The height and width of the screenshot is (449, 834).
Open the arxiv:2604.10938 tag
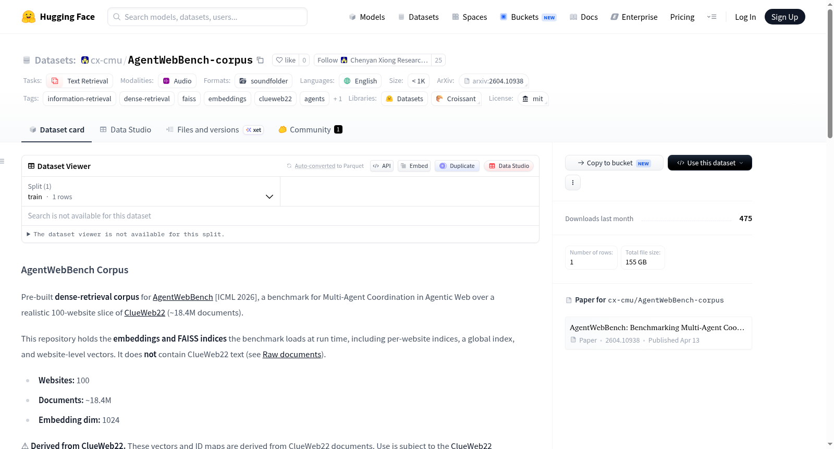(x=494, y=81)
